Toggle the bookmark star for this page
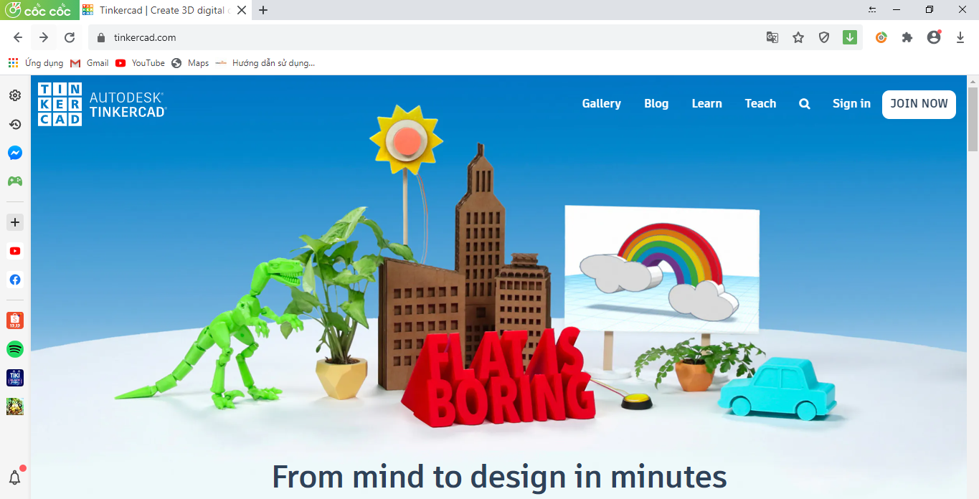This screenshot has width=979, height=499. 798,37
